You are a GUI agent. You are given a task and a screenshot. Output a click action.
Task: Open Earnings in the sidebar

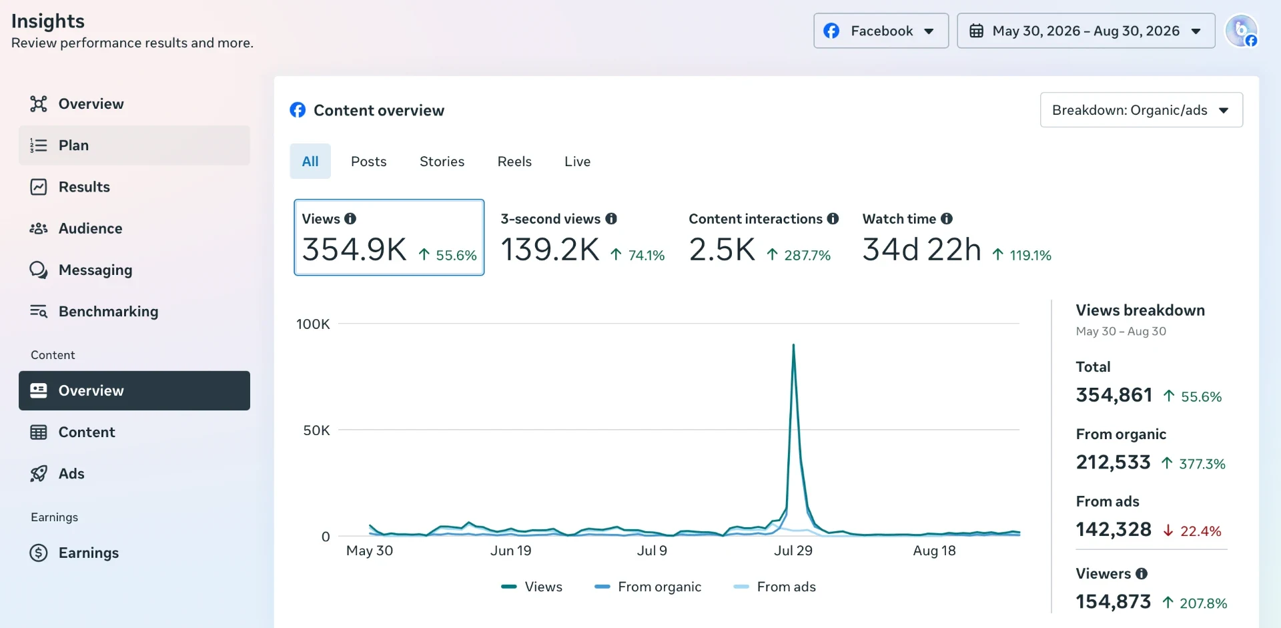(x=134, y=553)
